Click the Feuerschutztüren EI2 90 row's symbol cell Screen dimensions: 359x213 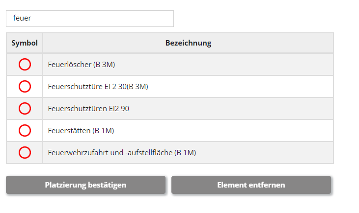pos(15,109)
